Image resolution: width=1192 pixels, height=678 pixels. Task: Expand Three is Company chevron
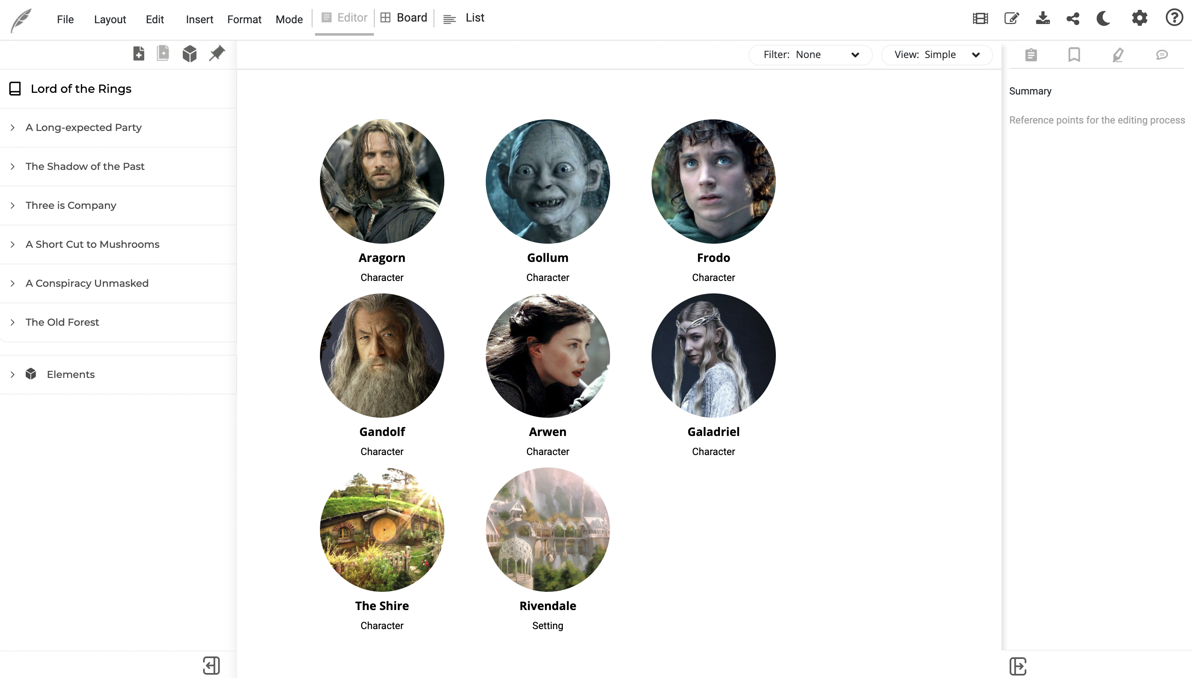click(12, 206)
